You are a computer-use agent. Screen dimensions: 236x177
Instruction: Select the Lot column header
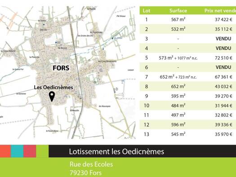pyautogui.click(x=147, y=11)
